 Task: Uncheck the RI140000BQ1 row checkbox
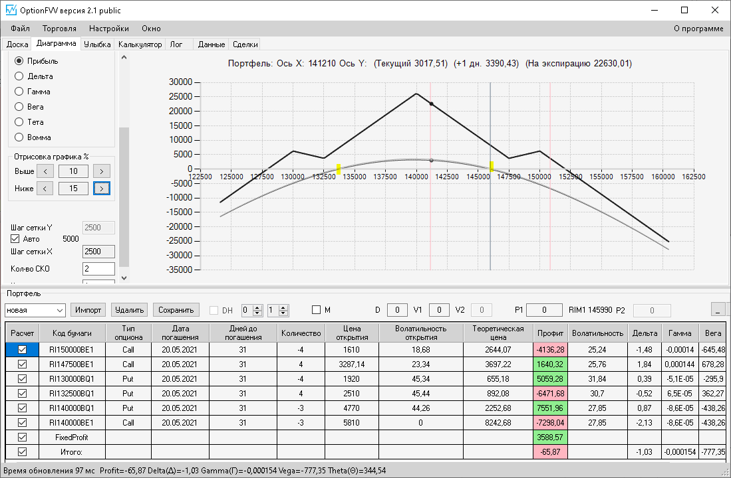[x=22, y=408]
